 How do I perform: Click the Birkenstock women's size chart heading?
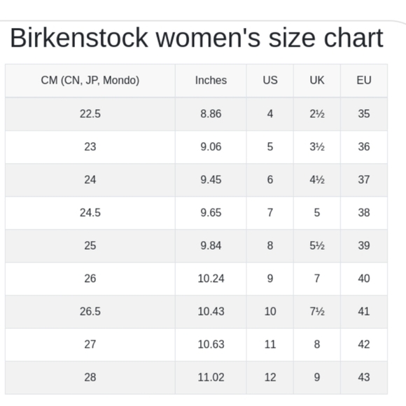pos(196,38)
